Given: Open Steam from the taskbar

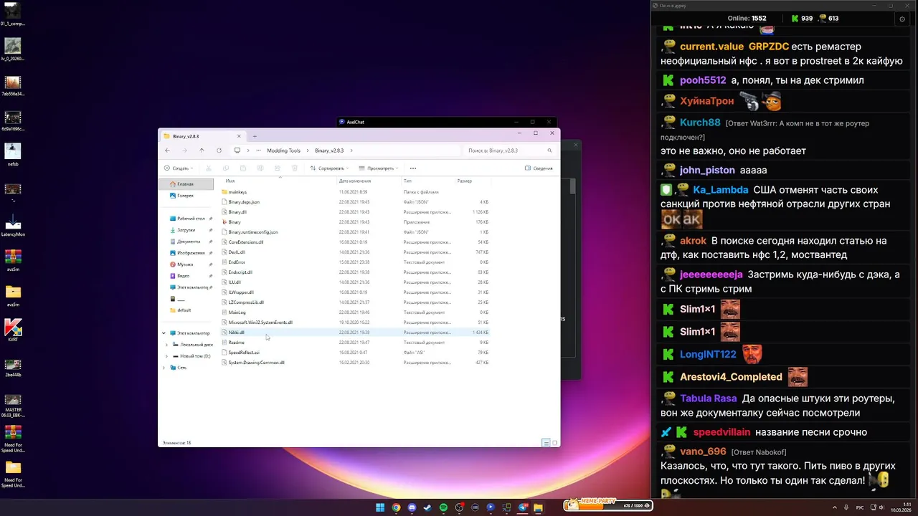Looking at the screenshot, I should [x=428, y=507].
